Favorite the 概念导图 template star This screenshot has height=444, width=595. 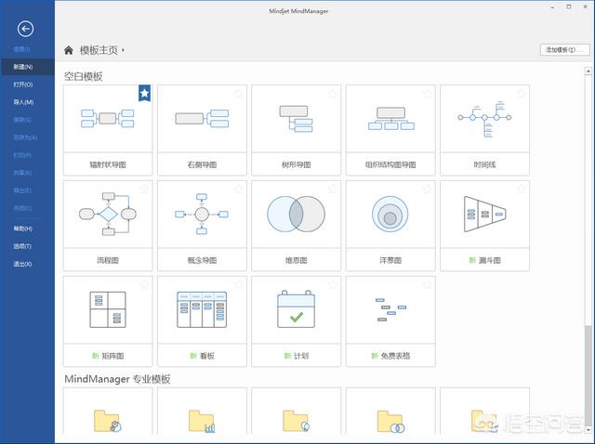pyautogui.click(x=239, y=189)
